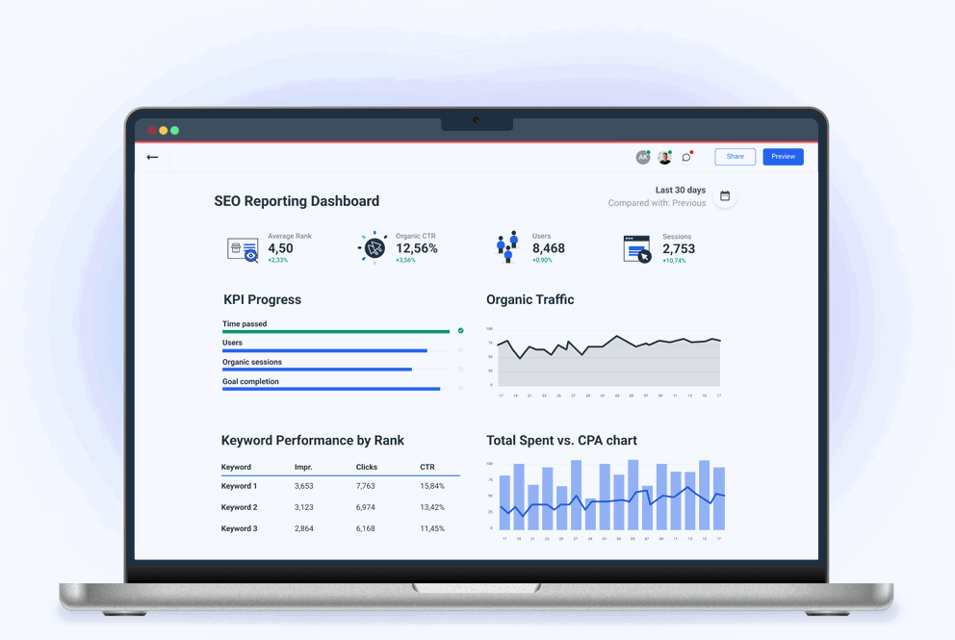
Task: Expand the Keyword Performance by Rank section
Action: 311,440
